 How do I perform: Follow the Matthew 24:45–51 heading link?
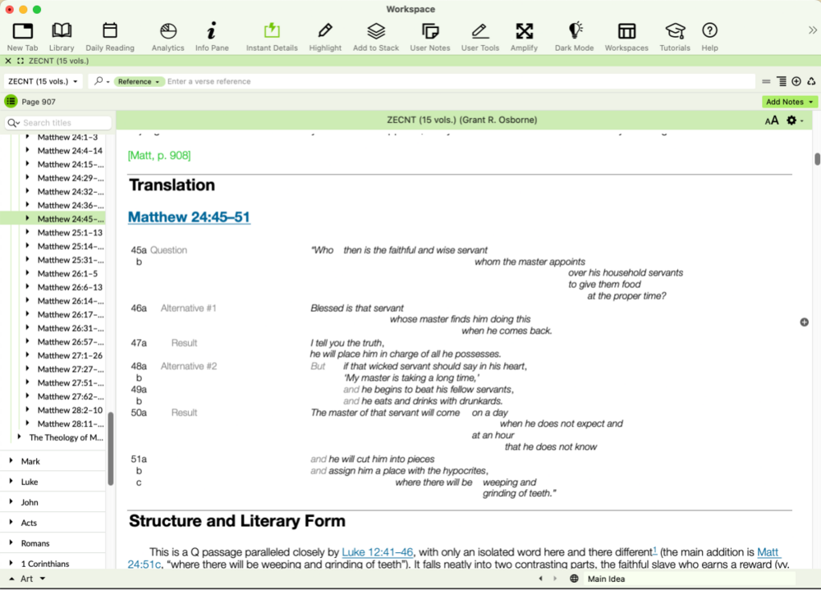pos(189,217)
